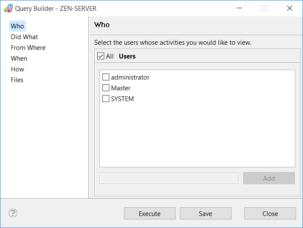Open the Did What section
This screenshot has width=303, height=228.
25,37
